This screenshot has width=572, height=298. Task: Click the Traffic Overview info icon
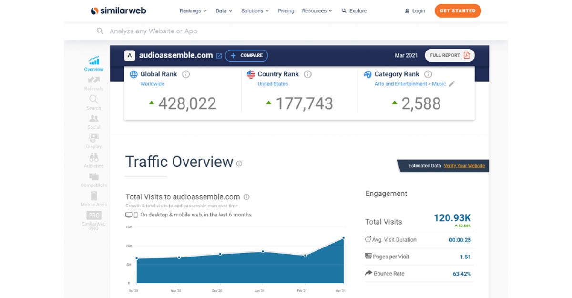click(239, 164)
